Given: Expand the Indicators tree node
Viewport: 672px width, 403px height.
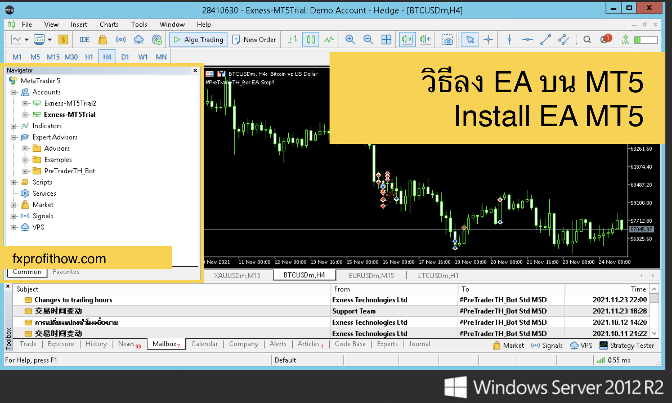Looking at the screenshot, I should (x=13, y=126).
